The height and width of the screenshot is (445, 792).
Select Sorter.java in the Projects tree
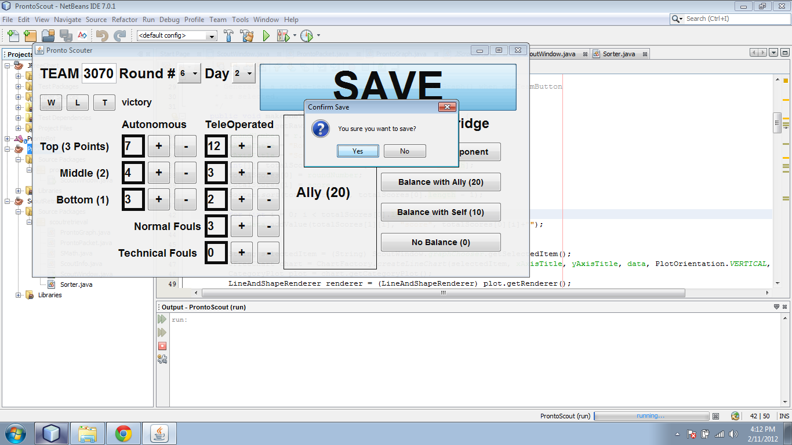[x=76, y=284]
